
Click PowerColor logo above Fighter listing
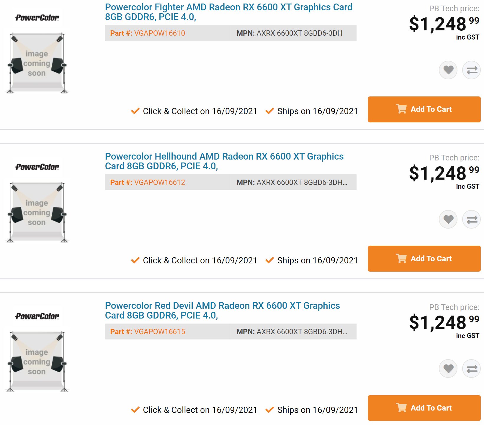coord(37,18)
